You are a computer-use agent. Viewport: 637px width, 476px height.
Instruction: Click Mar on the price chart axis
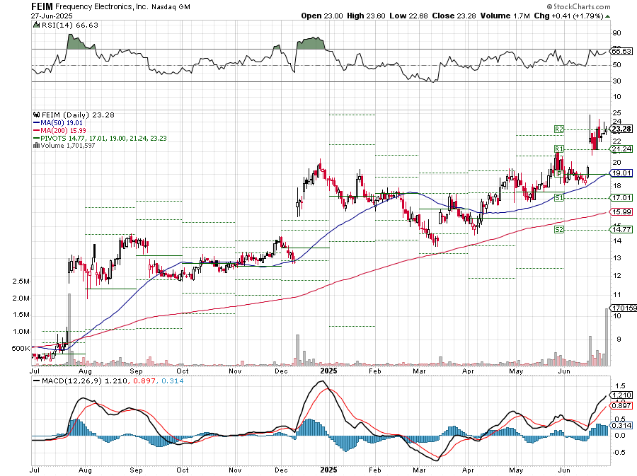(419, 371)
